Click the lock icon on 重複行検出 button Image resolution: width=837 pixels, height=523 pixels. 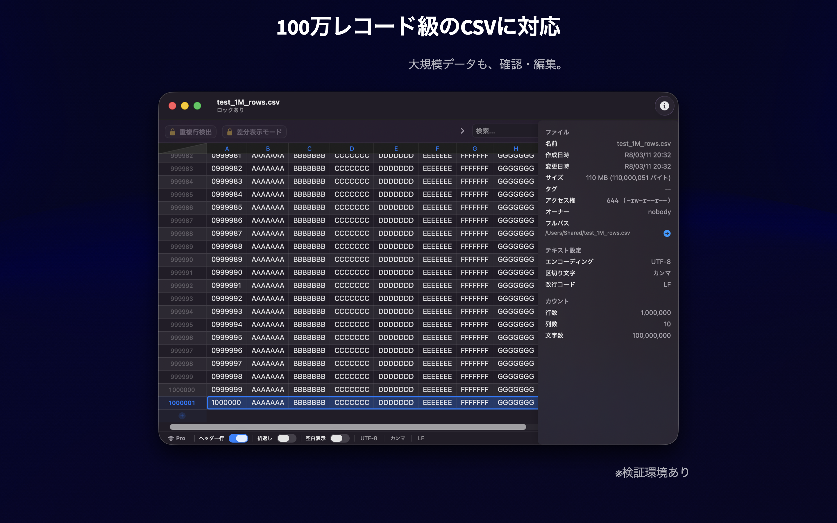coord(173,132)
